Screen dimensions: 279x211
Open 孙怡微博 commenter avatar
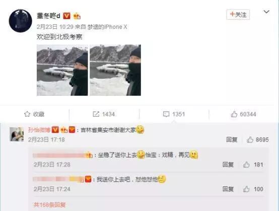coord(17,134)
